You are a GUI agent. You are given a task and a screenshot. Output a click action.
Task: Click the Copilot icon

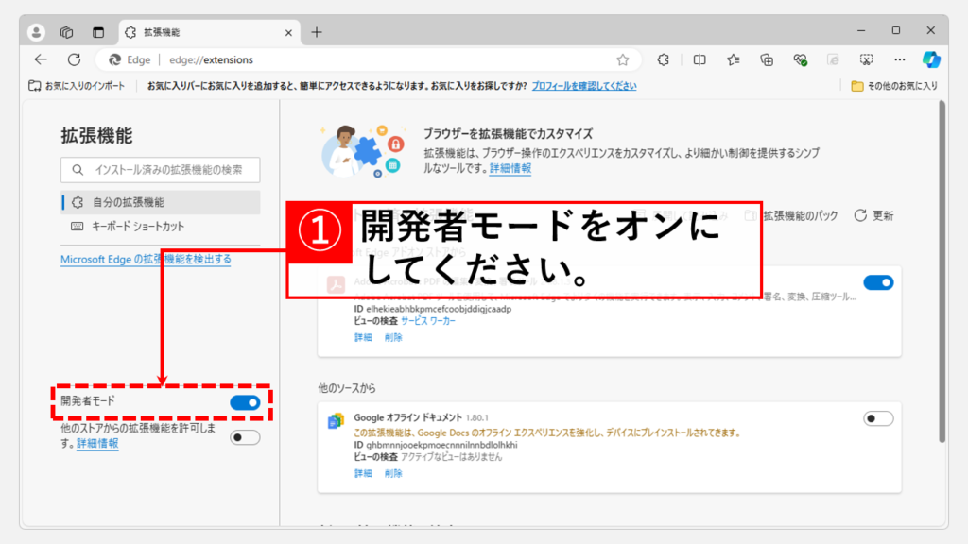[x=931, y=59]
